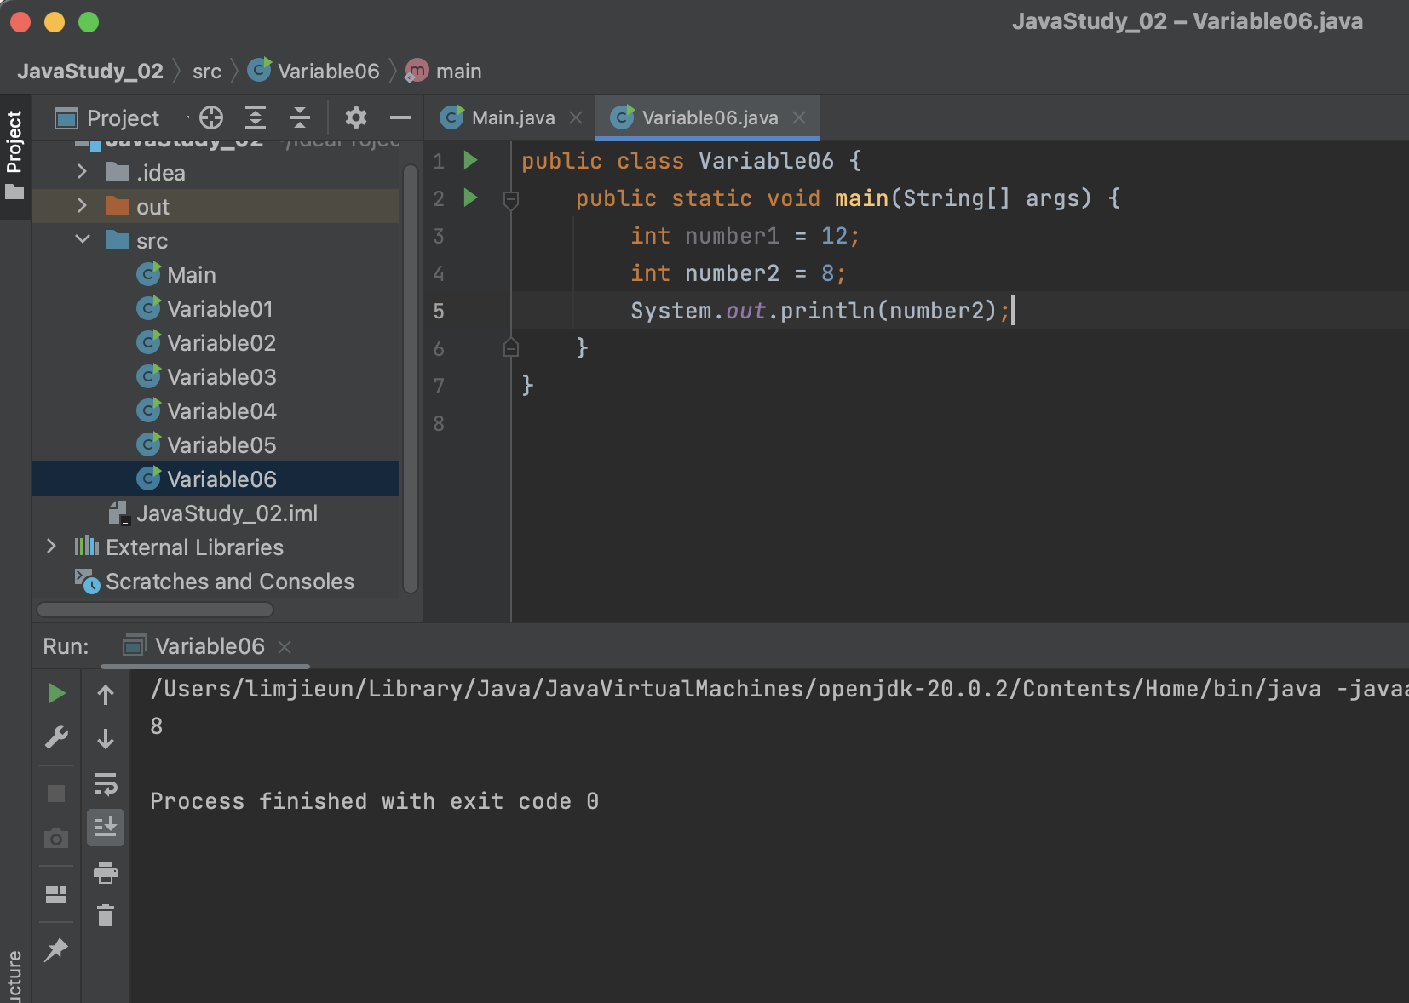Screen dimensions: 1409x1003
Task: Select opened file in Project view
Action: [210, 117]
